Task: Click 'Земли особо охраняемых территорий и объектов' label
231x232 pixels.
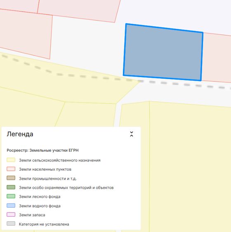Action: 66,187
